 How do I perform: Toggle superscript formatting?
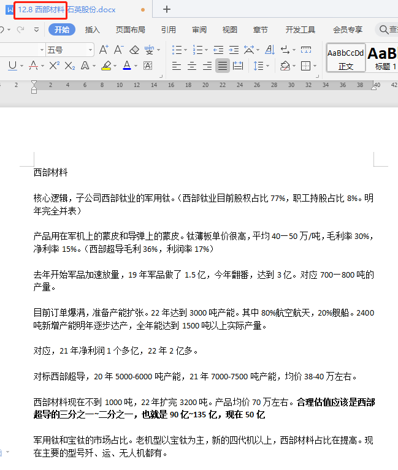[55, 66]
